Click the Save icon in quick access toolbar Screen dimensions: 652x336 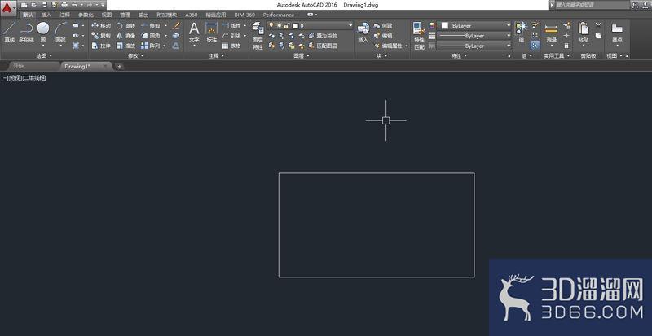(44, 5)
